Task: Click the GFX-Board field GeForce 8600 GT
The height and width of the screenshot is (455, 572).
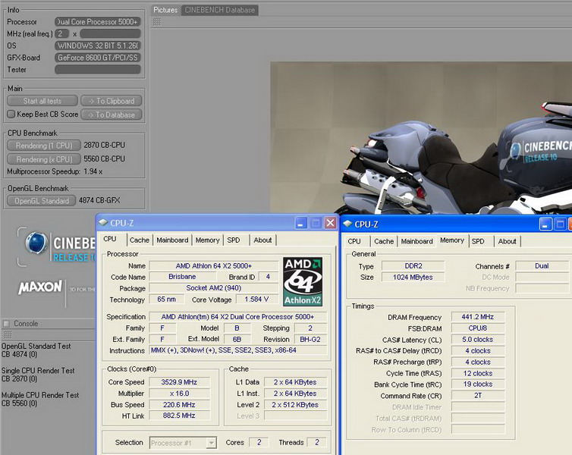Action: click(98, 58)
